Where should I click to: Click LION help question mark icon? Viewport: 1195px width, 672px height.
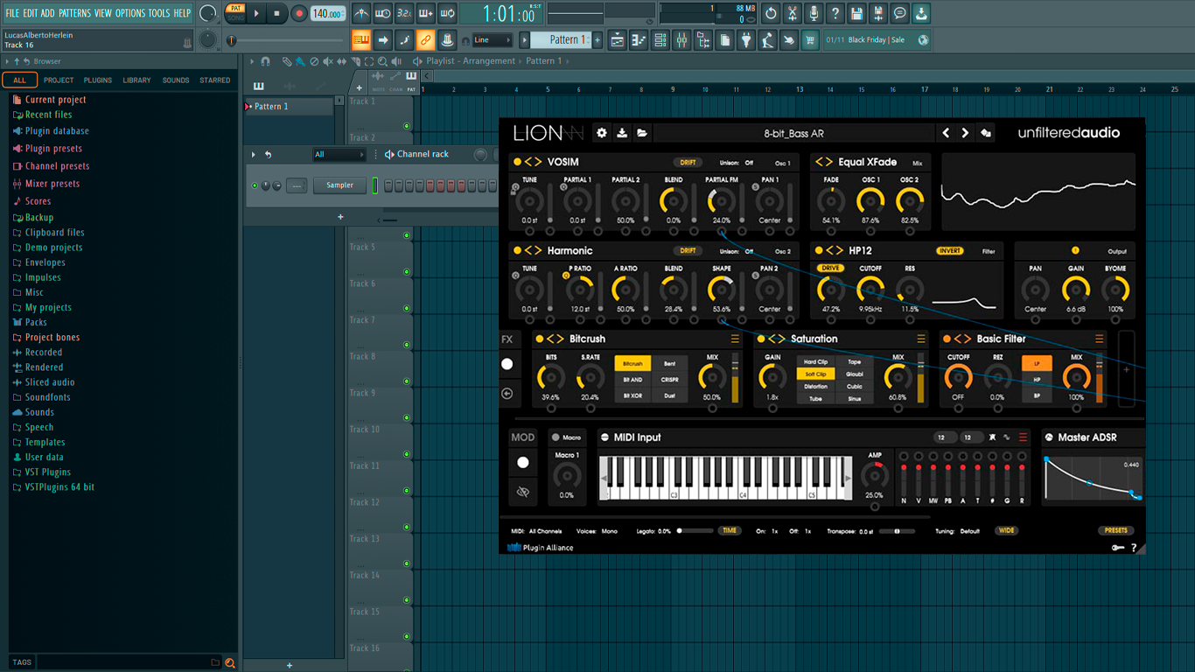[x=1134, y=548]
